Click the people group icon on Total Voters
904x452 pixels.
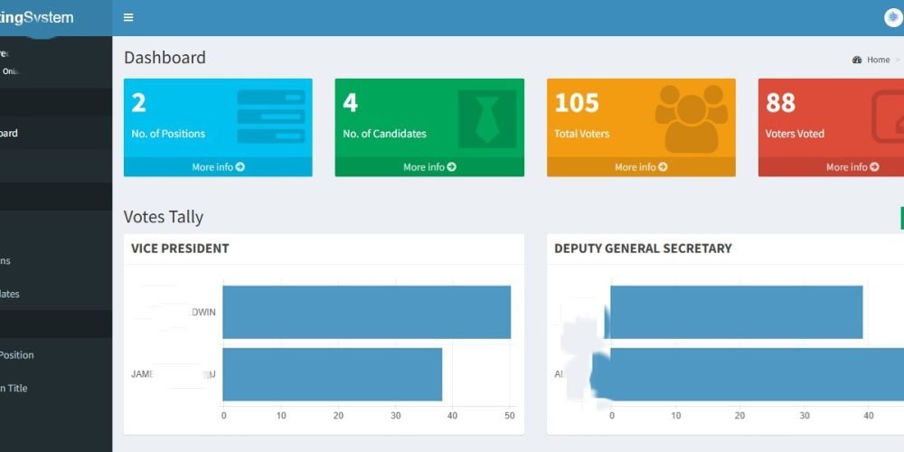pos(692,118)
